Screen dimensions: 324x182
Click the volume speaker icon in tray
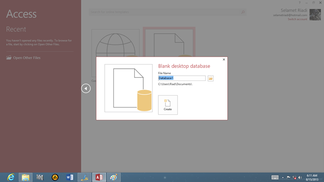(300, 177)
